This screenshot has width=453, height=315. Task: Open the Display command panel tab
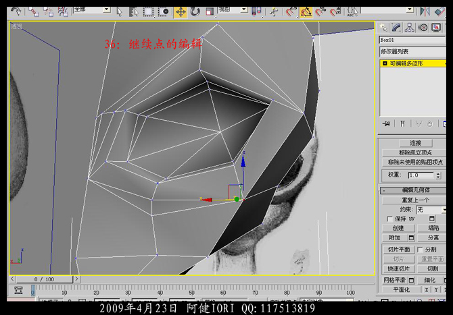pos(436,28)
